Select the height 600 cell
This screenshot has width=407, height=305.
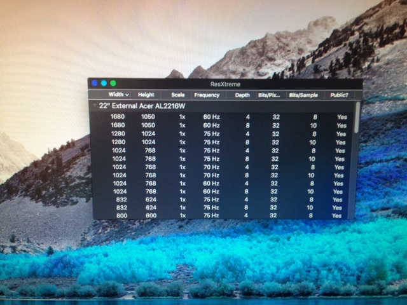pyautogui.click(x=151, y=215)
